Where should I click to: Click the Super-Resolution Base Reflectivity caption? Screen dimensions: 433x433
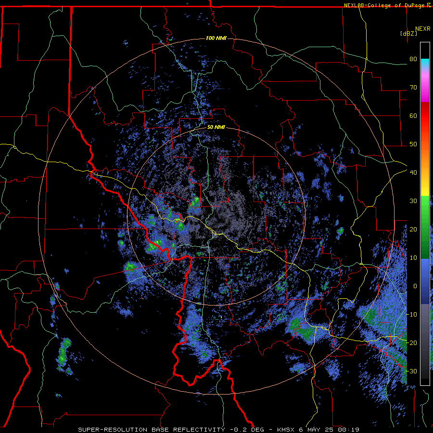point(219,430)
